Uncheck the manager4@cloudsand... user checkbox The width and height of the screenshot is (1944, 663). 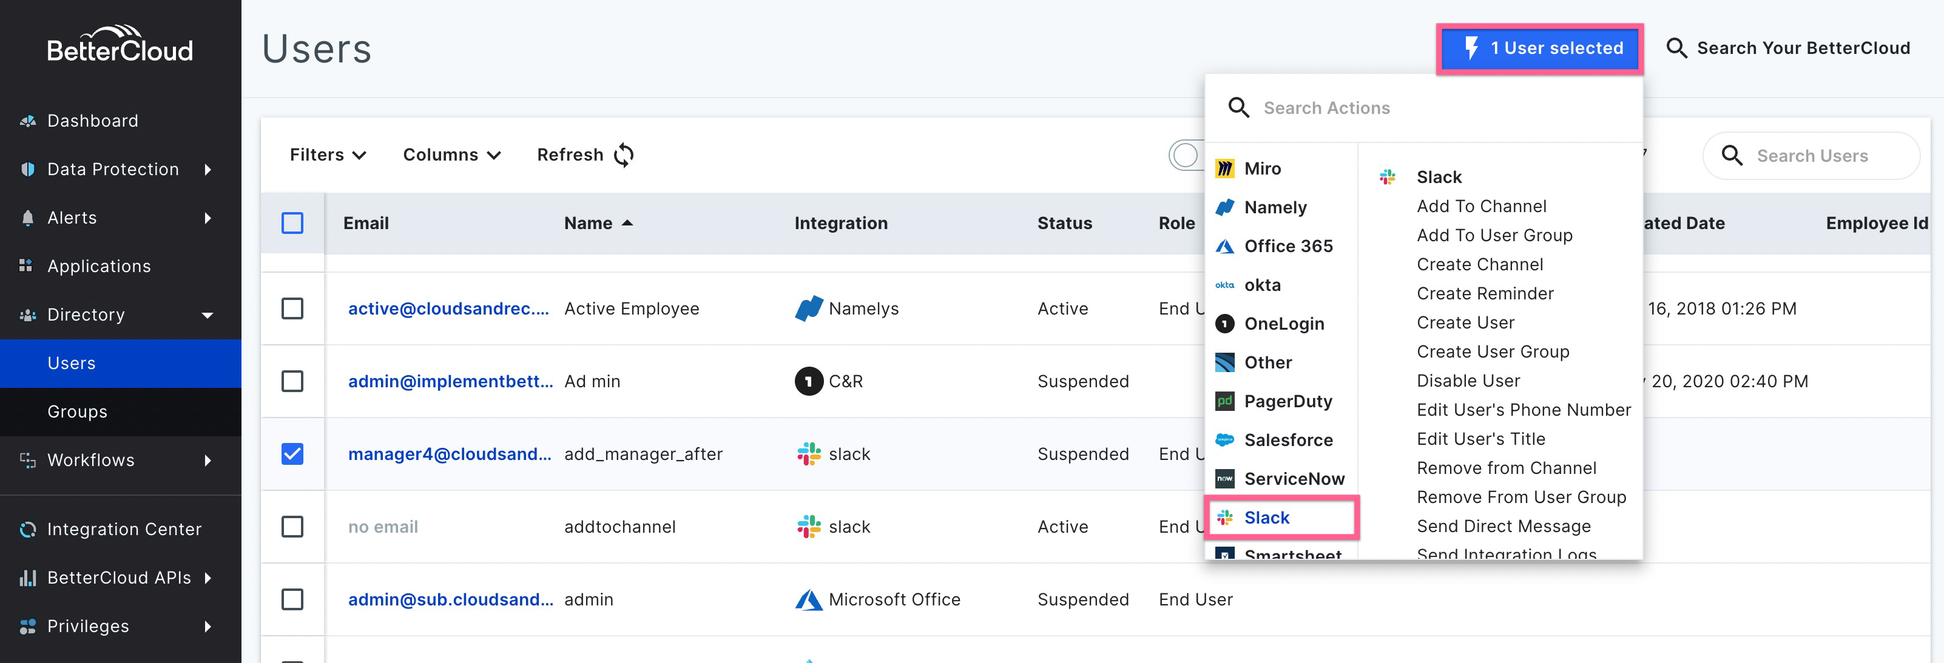pyautogui.click(x=293, y=453)
